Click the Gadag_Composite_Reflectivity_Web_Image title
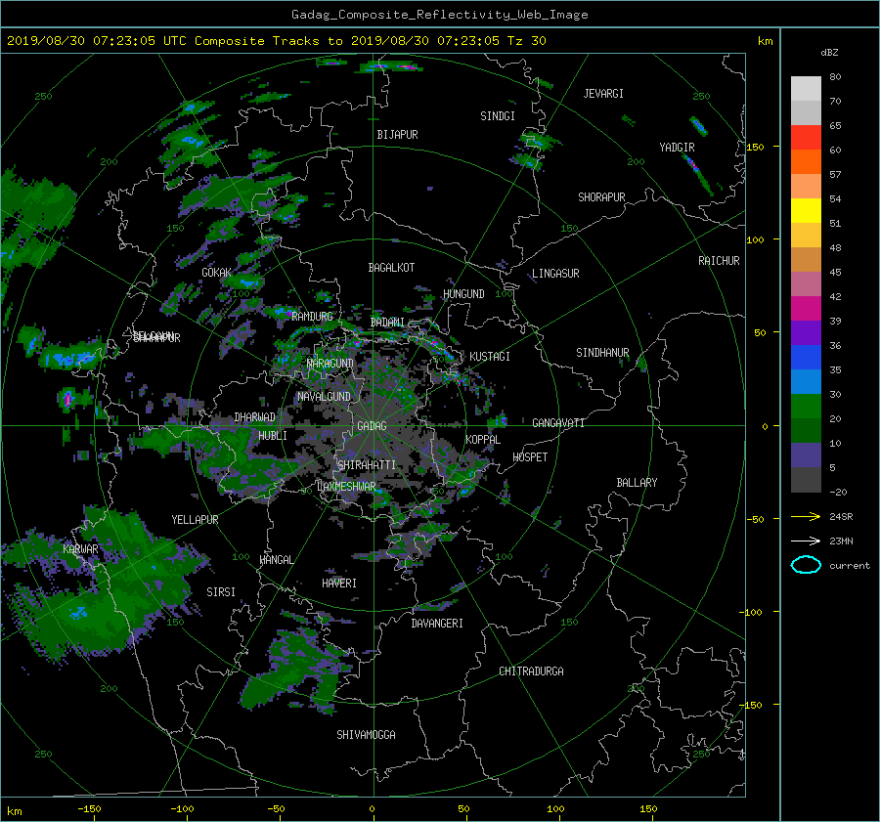The height and width of the screenshot is (822, 880). tap(439, 15)
